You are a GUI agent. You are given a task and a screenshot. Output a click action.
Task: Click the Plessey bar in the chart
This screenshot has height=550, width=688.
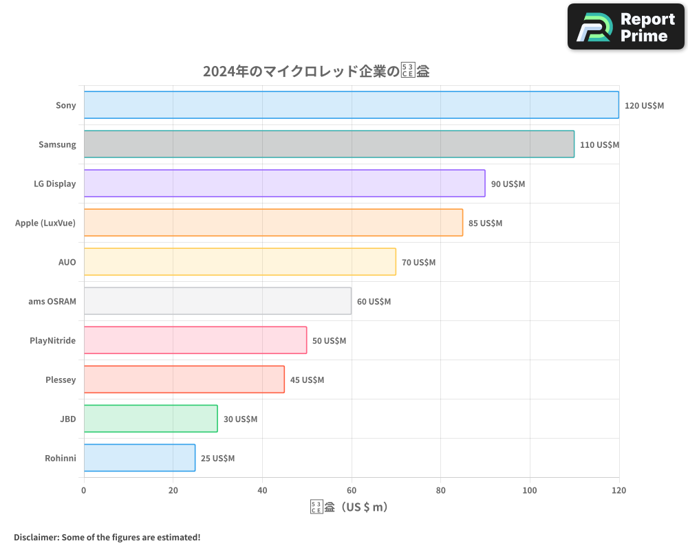click(183, 379)
